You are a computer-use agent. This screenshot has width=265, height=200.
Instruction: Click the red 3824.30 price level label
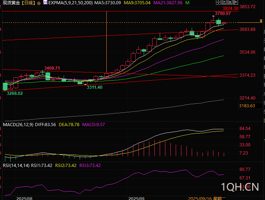(230, 8)
